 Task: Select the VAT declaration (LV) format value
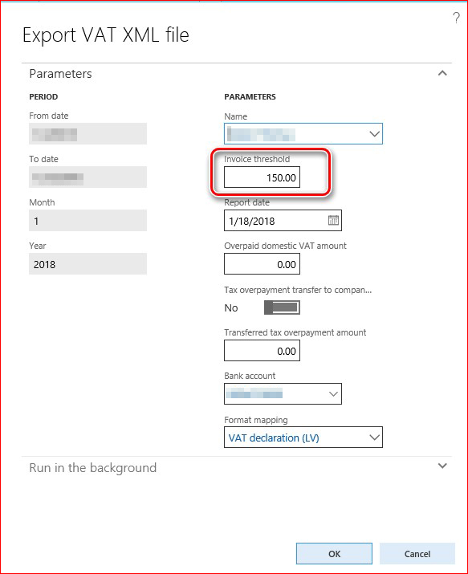[x=274, y=438]
